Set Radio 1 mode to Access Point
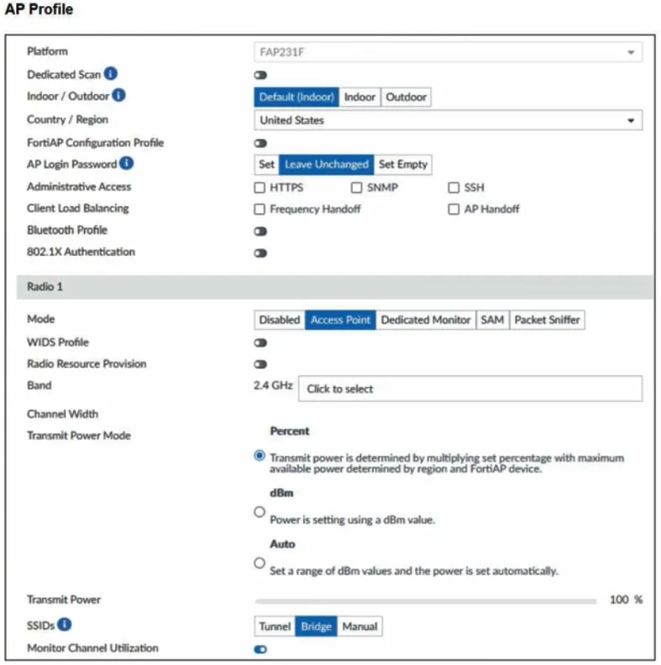 pyautogui.click(x=340, y=320)
